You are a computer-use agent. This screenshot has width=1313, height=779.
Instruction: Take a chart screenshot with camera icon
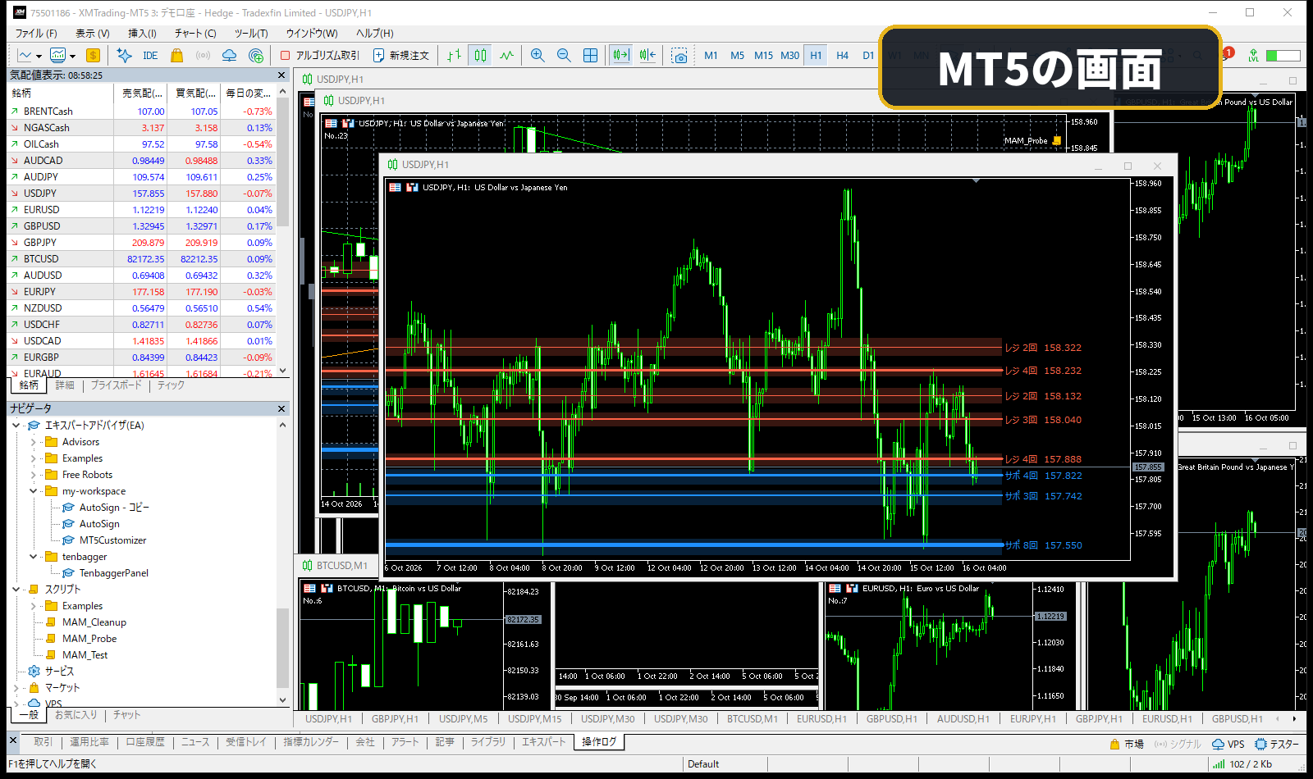click(x=679, y=56)
